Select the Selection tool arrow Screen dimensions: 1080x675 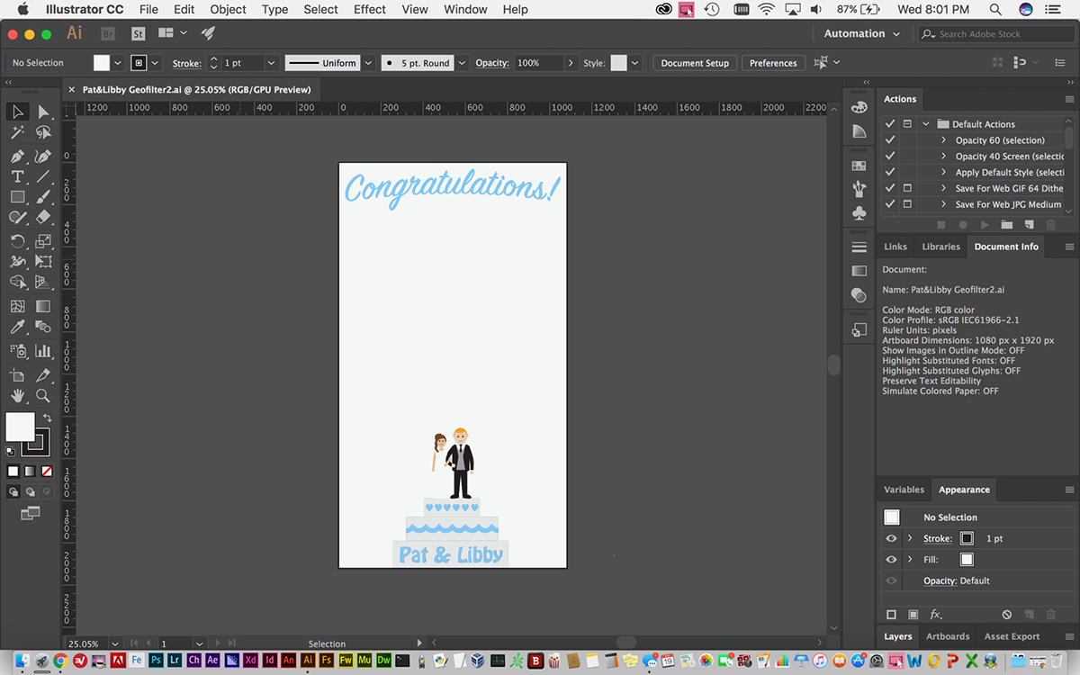[x=17, y=112]
